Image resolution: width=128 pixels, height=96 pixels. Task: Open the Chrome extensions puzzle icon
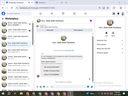point(114,8)
